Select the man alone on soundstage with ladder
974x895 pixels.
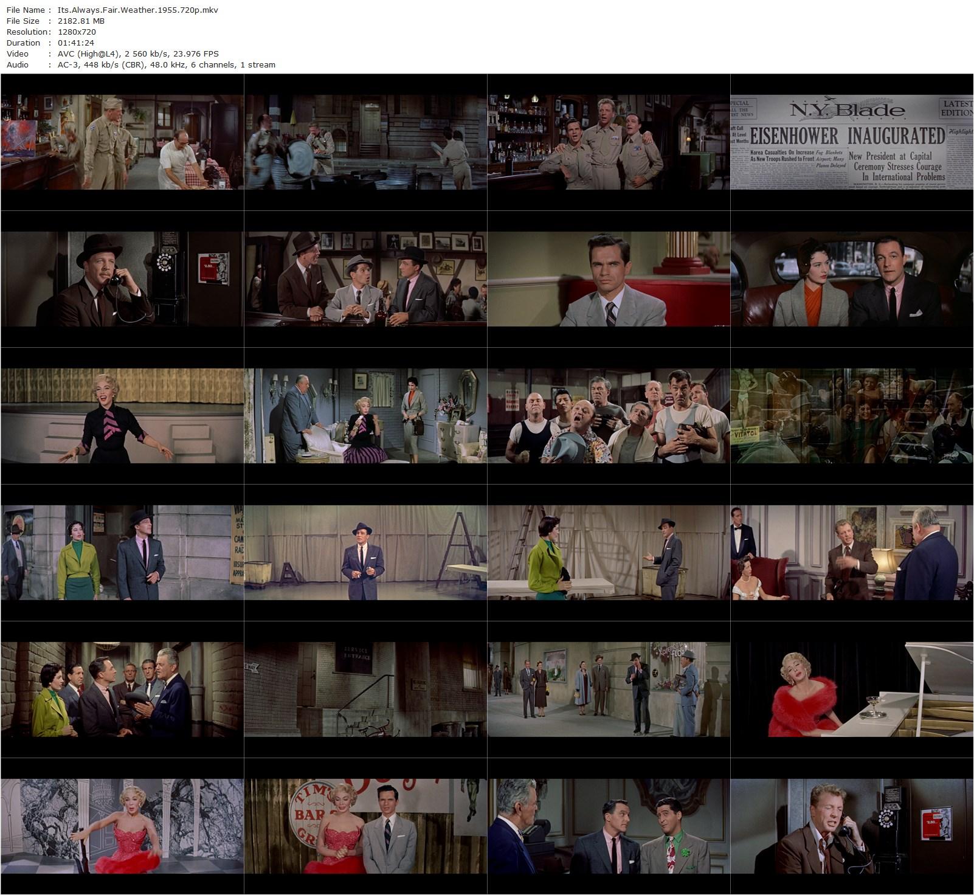(365, 553)
